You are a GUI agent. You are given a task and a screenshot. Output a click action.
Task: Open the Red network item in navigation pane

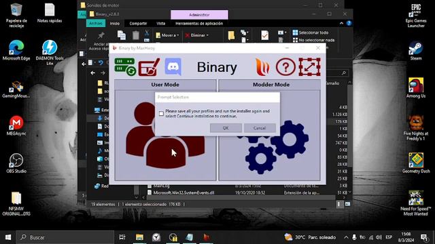tap(101, 186)
